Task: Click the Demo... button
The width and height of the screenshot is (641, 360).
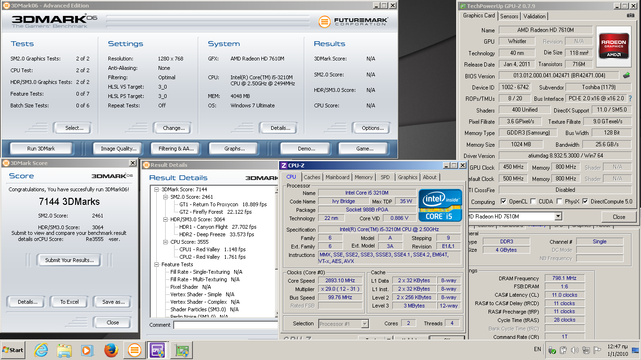Action: click(x=306, y=149)
